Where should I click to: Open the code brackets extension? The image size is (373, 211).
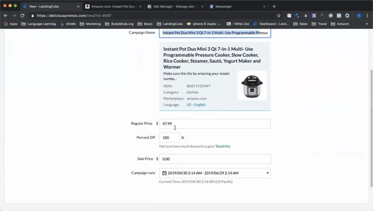click(x=339, y=16)
